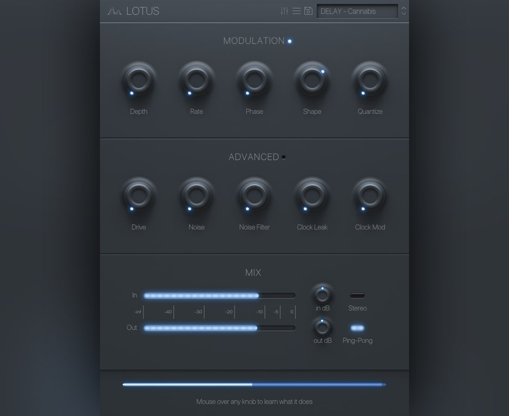This screenshot has height=416, width=509.
Task: Click the Drive knob
Action: [x=138, y=196]
